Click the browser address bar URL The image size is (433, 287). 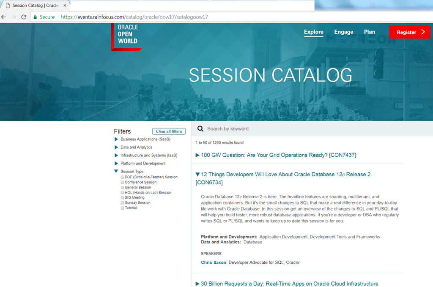tap(134, 17)
